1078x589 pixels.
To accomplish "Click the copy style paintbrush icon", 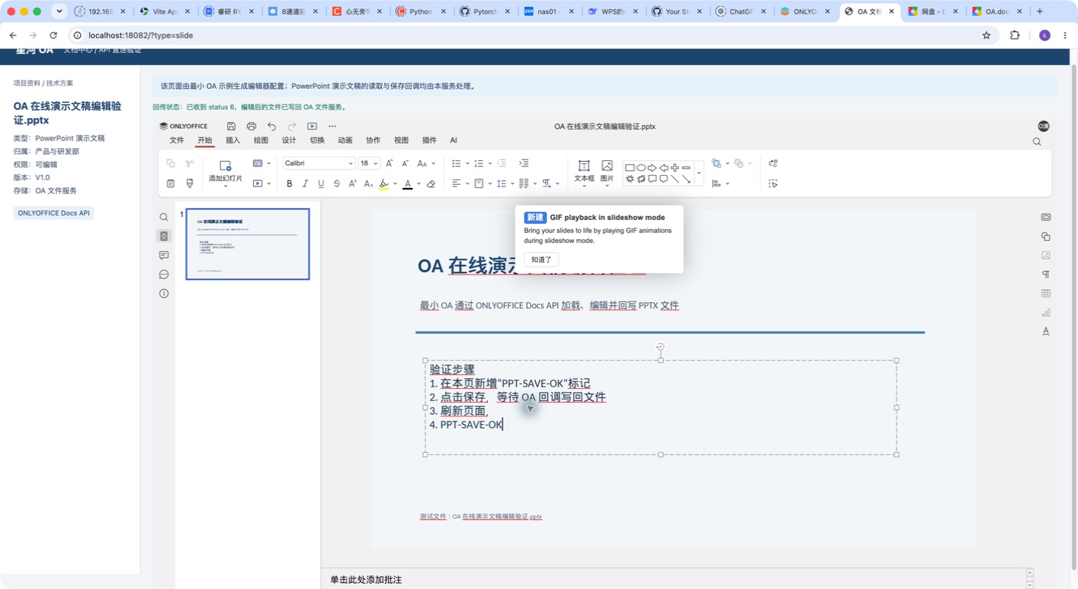I will pos(190,183).
